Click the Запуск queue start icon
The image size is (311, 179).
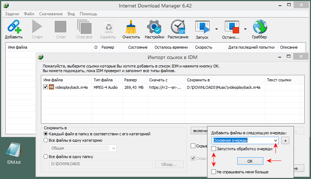(202, 27)
